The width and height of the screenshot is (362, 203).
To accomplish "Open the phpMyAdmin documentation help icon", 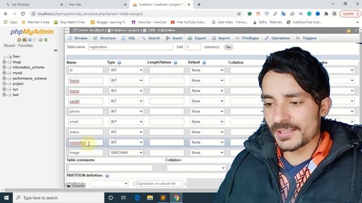I will coord(30,40).
